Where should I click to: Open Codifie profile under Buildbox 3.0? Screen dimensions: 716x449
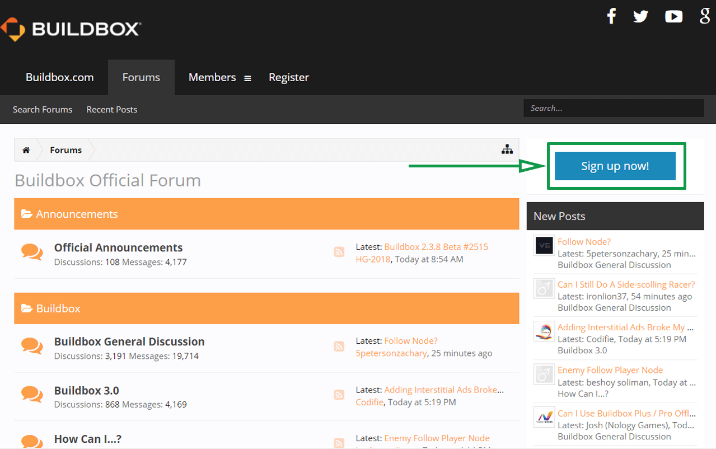(x=369, y=402)
